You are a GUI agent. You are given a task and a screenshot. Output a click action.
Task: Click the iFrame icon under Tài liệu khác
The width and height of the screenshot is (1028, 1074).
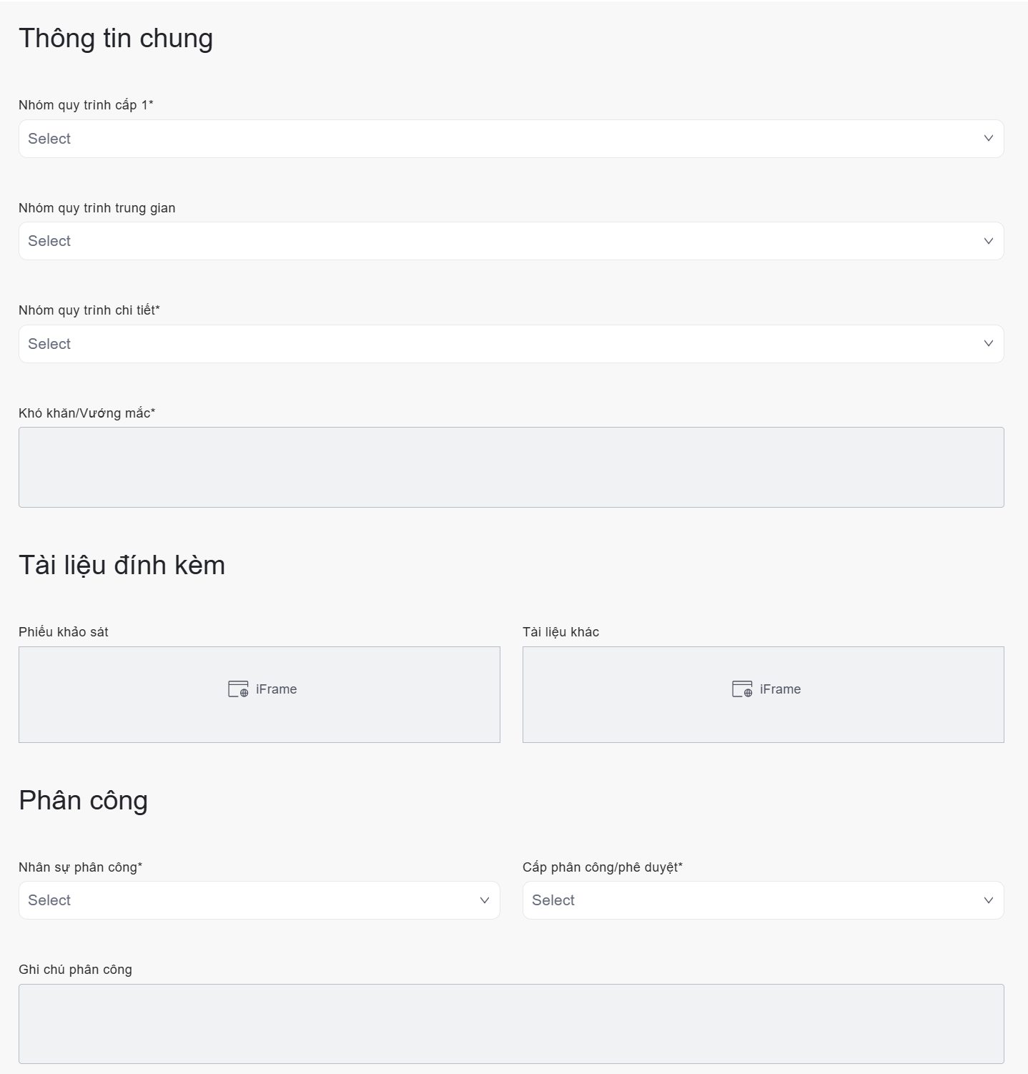pyautogui.click(x=742, y=689)
